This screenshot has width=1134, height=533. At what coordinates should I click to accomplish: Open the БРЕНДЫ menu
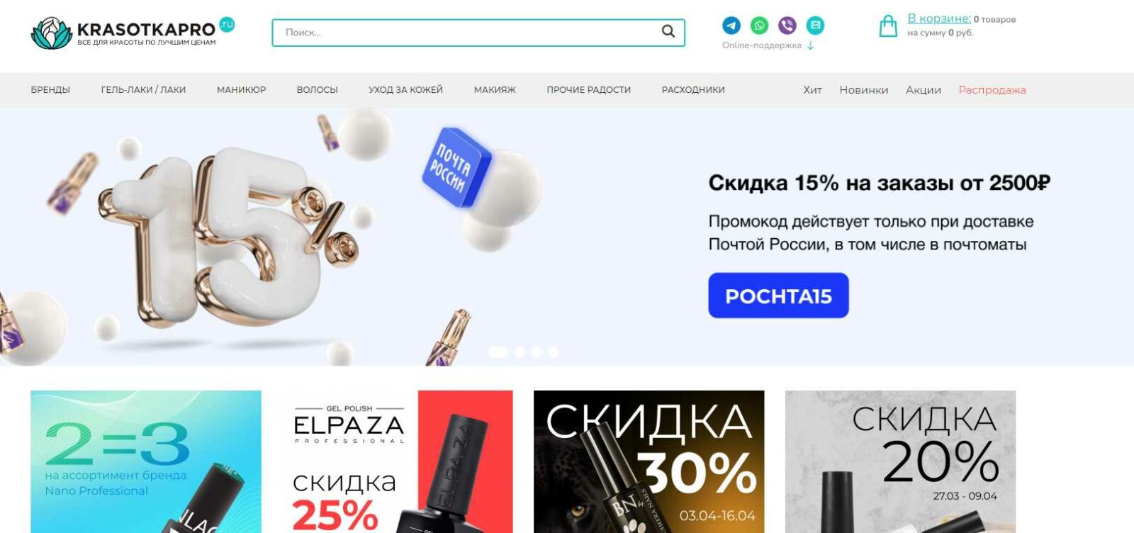[50, 90]
